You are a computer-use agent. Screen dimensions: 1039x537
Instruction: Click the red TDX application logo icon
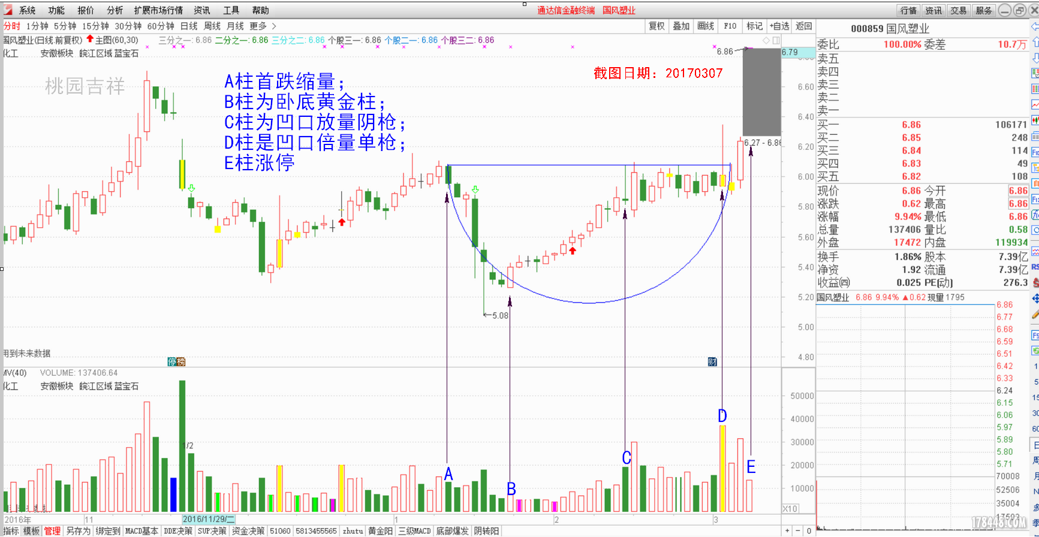8,10
